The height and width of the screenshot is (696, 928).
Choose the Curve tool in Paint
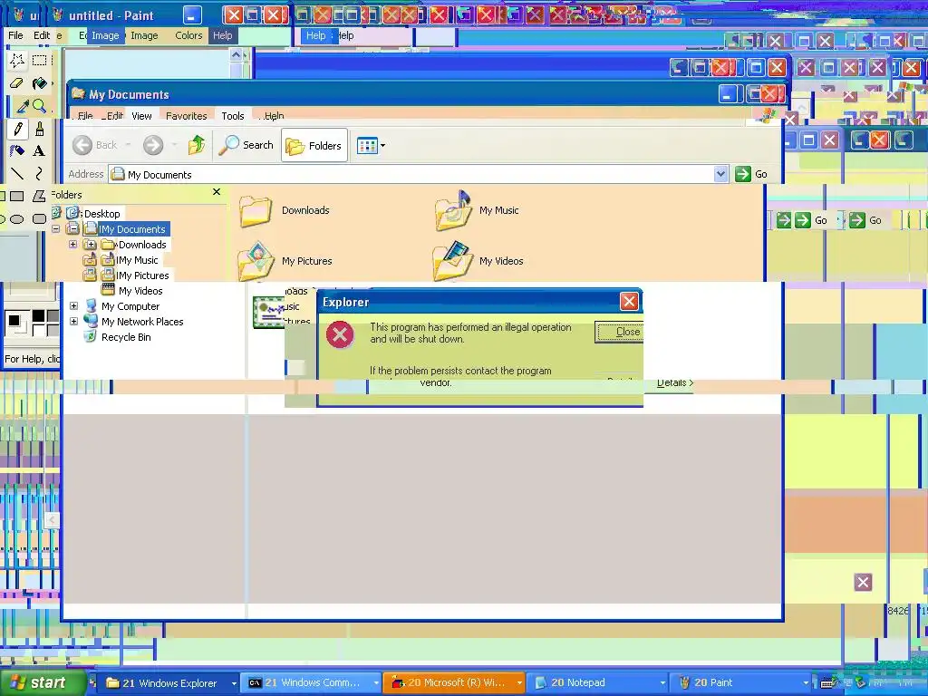tap(39, 173)
